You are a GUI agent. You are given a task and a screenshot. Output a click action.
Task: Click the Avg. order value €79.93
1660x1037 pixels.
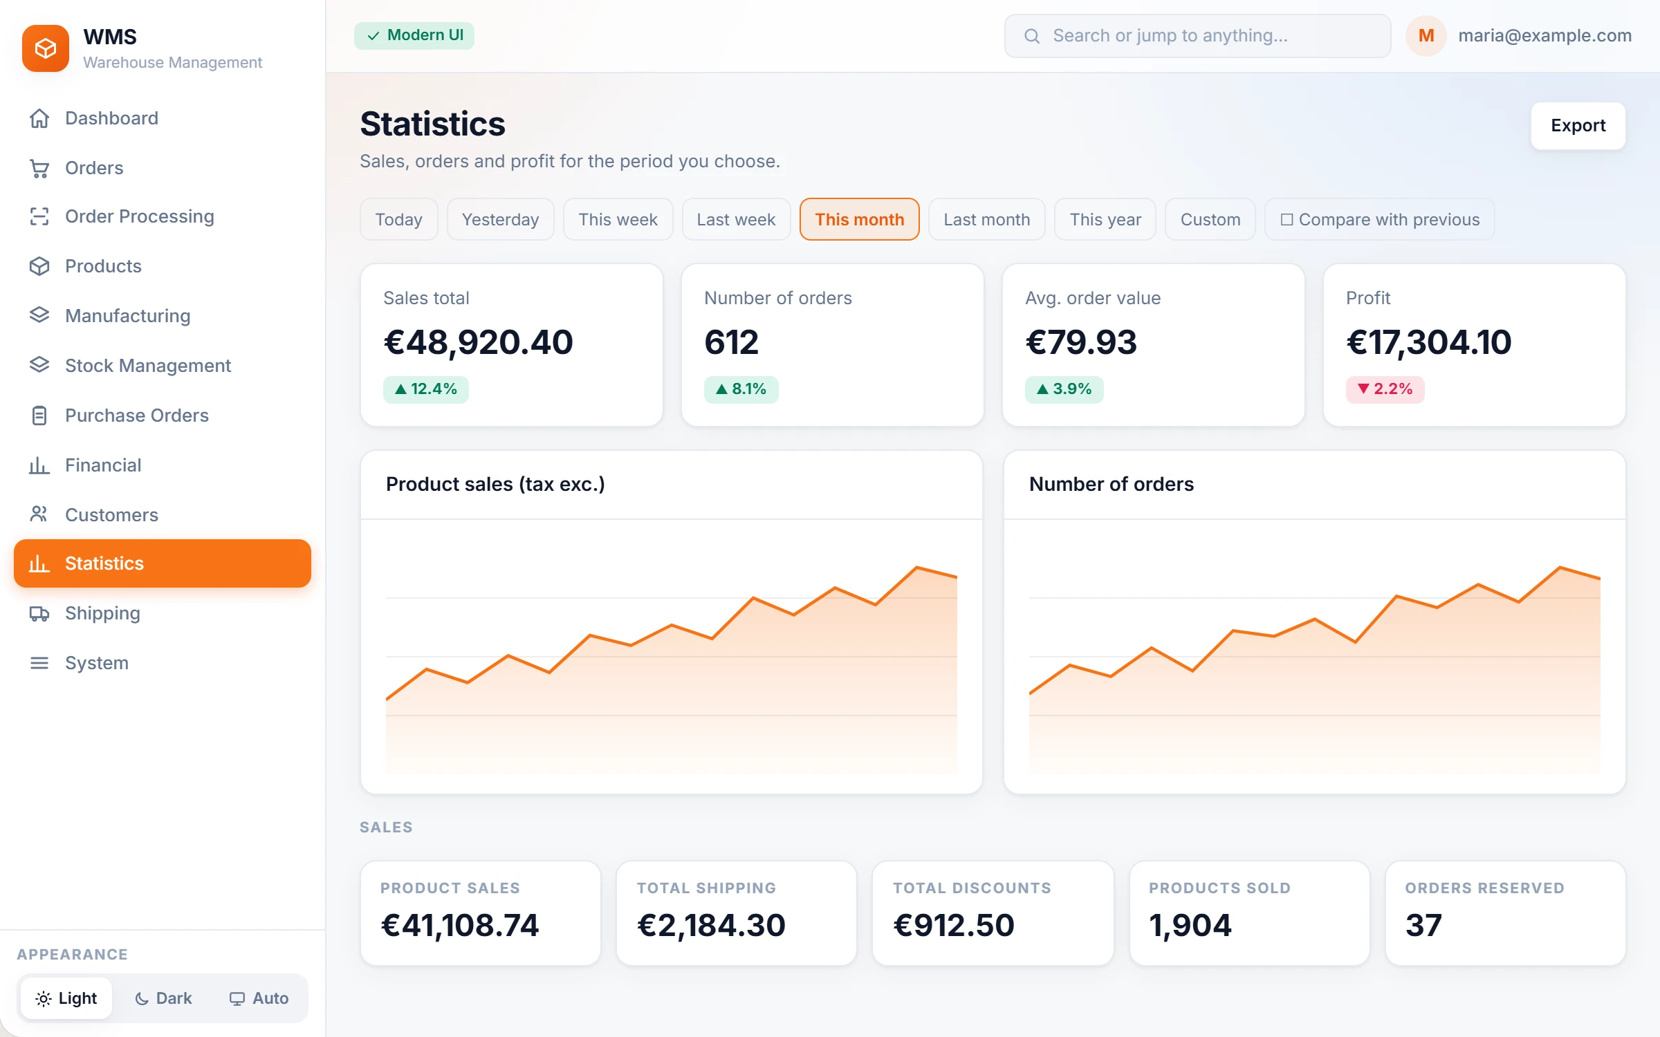tap(1081, 342)
